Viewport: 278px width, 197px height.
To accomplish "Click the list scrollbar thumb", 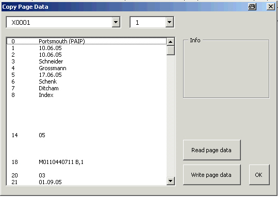I will 170,51.
